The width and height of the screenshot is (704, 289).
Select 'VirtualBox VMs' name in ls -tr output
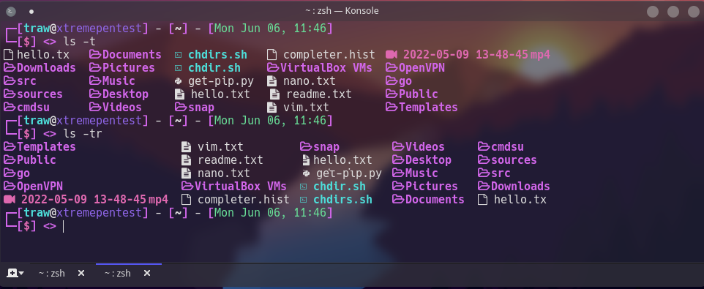coord(241,187)
